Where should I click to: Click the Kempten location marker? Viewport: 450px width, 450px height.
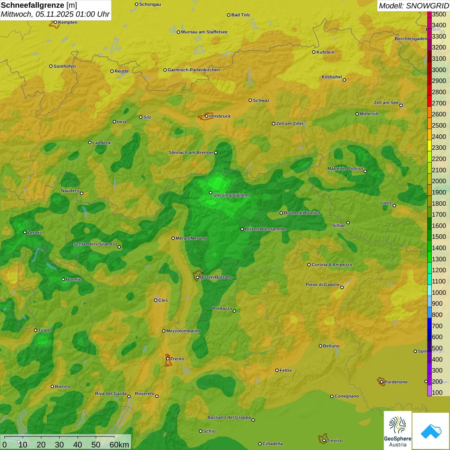(x=55, y=22)
